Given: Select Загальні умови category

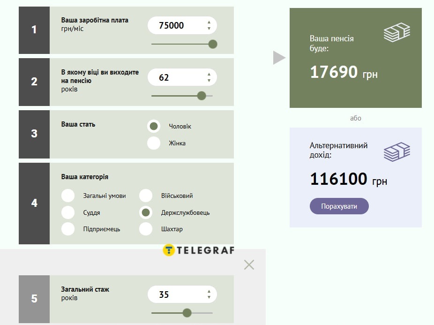Looking at the screenshot, I should pyautogui.click(x=68, y=196).
